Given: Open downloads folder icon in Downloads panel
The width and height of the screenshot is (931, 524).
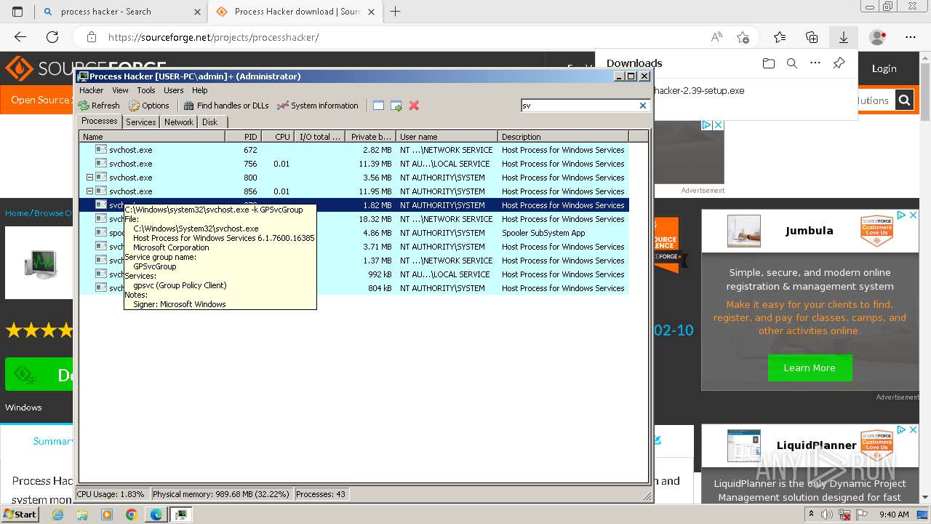Looking at the screenshot, I should (769, 63).
